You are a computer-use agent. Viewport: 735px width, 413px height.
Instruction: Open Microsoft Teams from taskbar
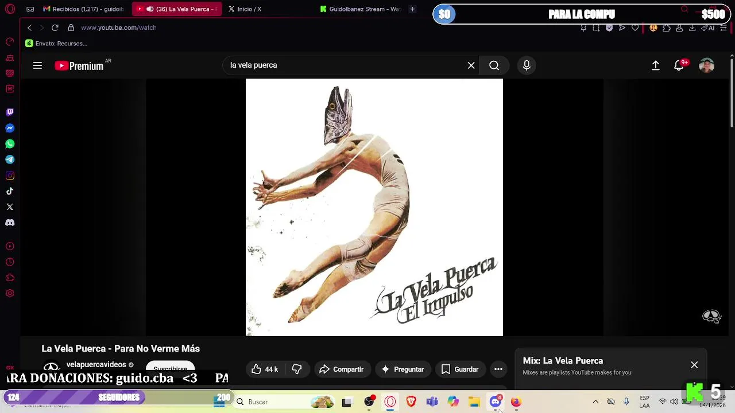(x=432, y=402)
